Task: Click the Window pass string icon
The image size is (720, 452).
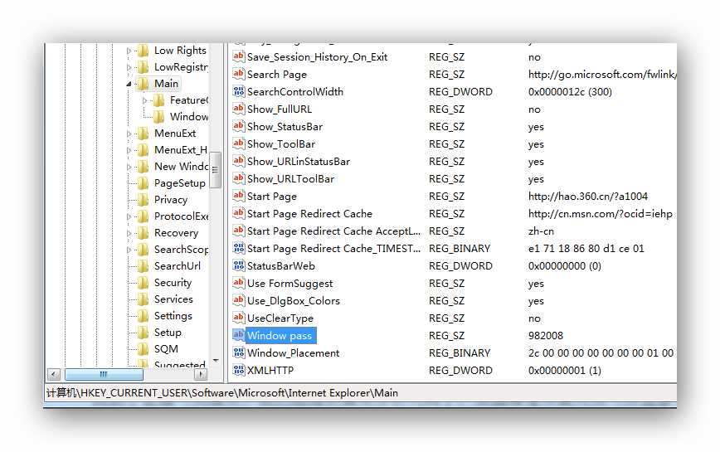Action: coord(238,335)
